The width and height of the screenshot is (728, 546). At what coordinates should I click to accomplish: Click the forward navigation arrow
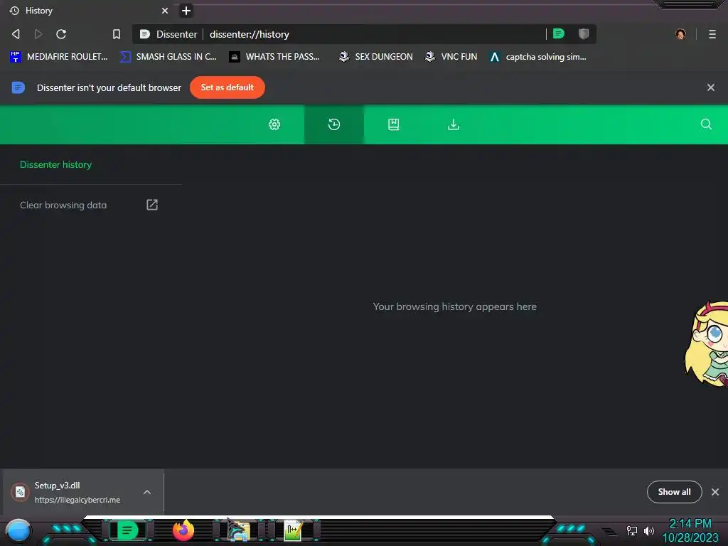coord(38,34)
